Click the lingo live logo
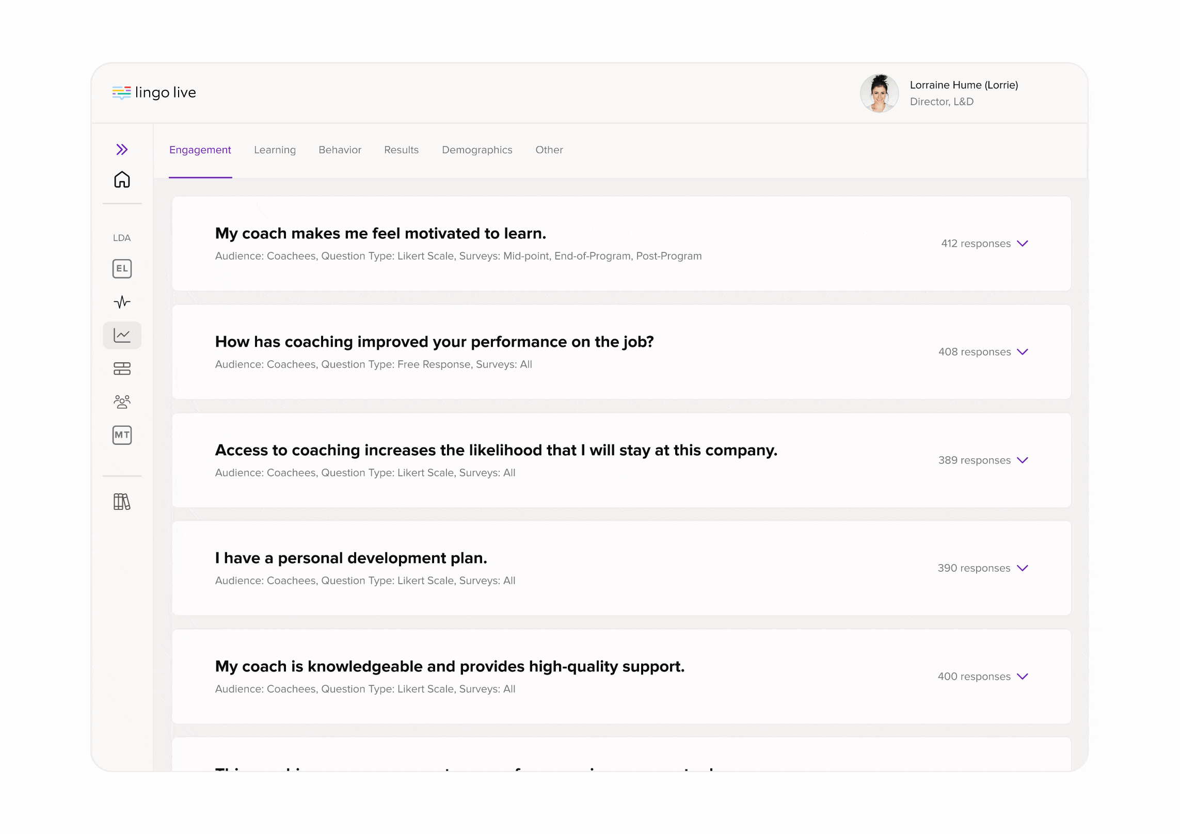This screenshot has height=834, width=1180. tap(154, 93)
